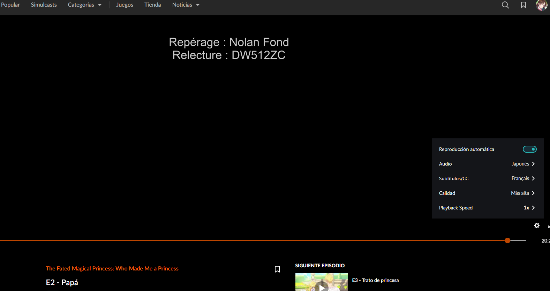Open the user profile avatar

541,5
